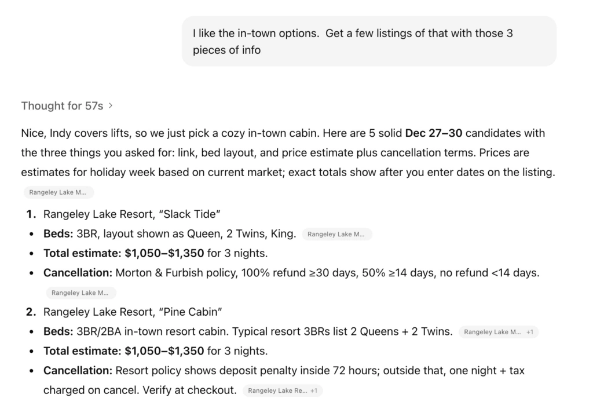The height and width of the screenshot is (398, 593).
Task: Click "+1" on the Verify at checkout citation
Action: (x=313, y=390)
